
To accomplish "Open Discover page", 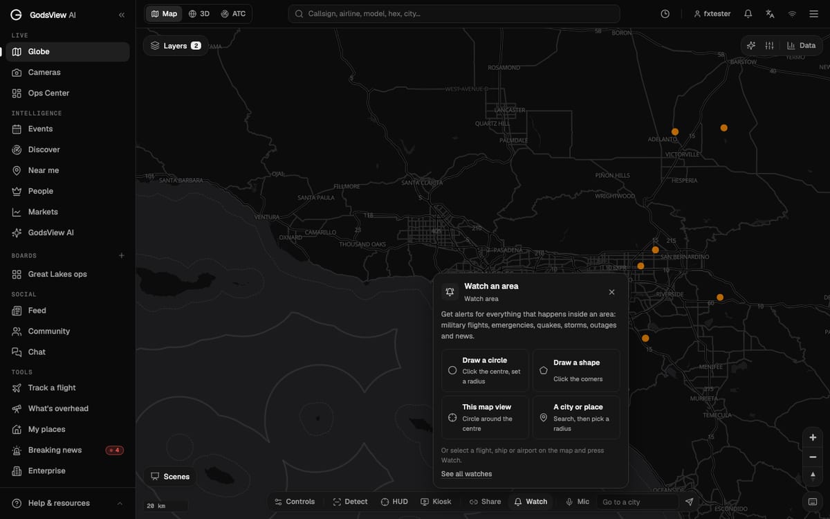I will [68, 150].
